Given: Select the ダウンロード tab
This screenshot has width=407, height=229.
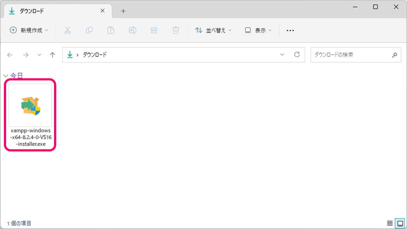Looking at the screenshot, I should click(x=57, y=11).
